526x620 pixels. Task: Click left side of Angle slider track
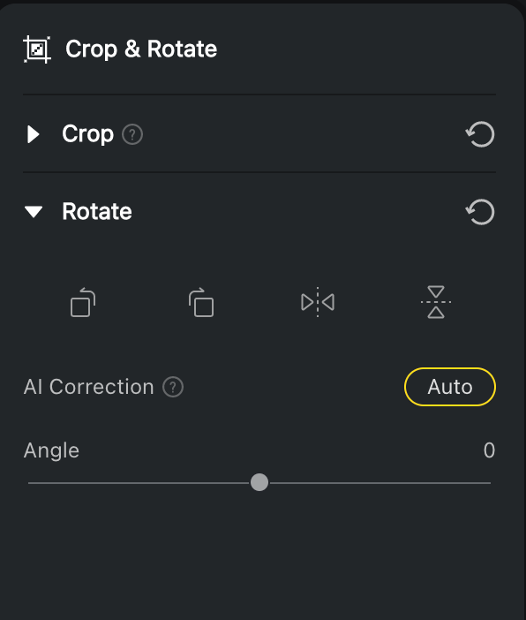pos(139,483)
